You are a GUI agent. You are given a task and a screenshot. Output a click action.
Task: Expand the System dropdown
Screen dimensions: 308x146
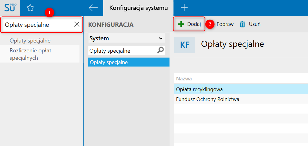pos(127,38)
